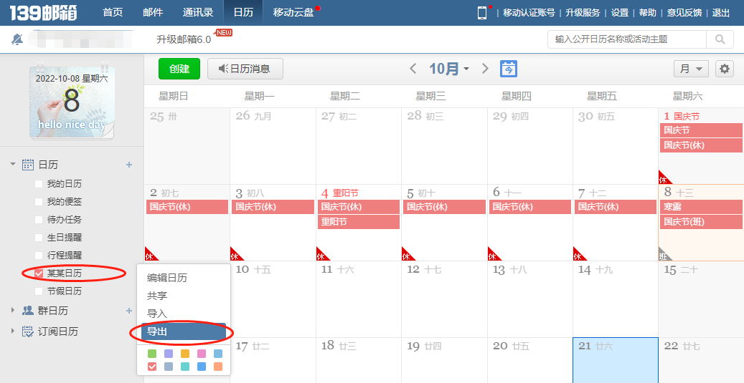
Task: Pick the green color swatch
Action: click(152, 354)
